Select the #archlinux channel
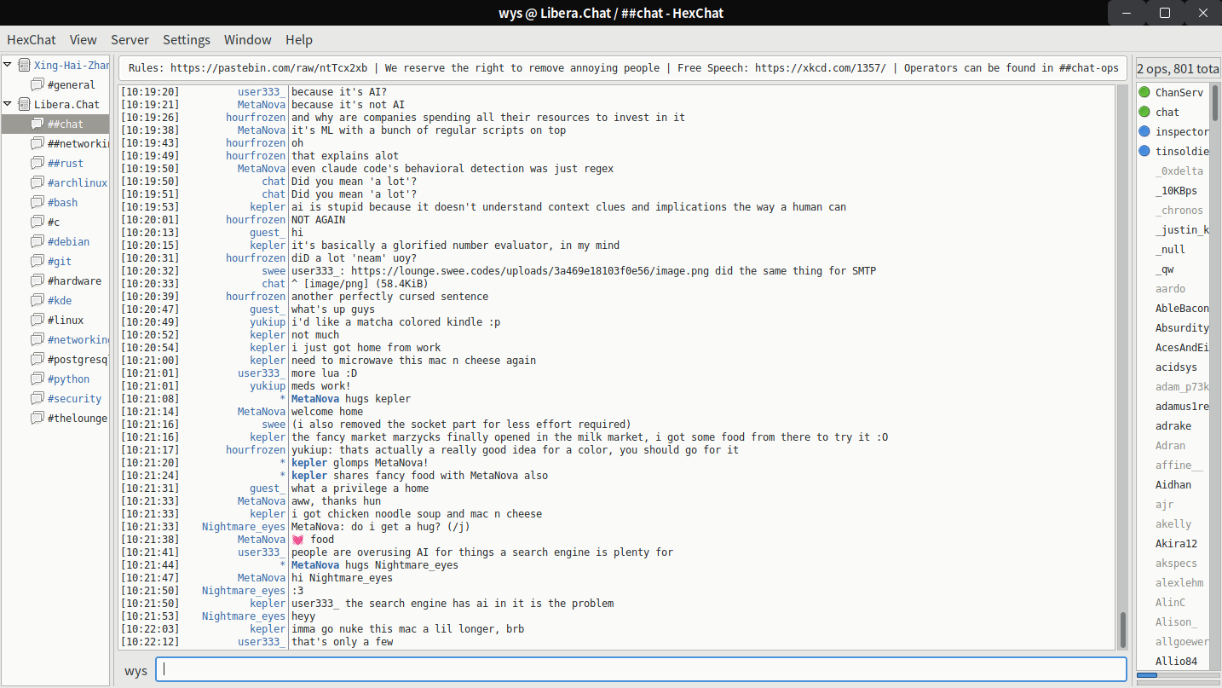The width and height of the screenshot is (1222, 688). (77, 182)
